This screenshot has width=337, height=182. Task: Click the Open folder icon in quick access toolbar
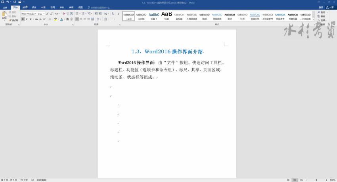20,2
